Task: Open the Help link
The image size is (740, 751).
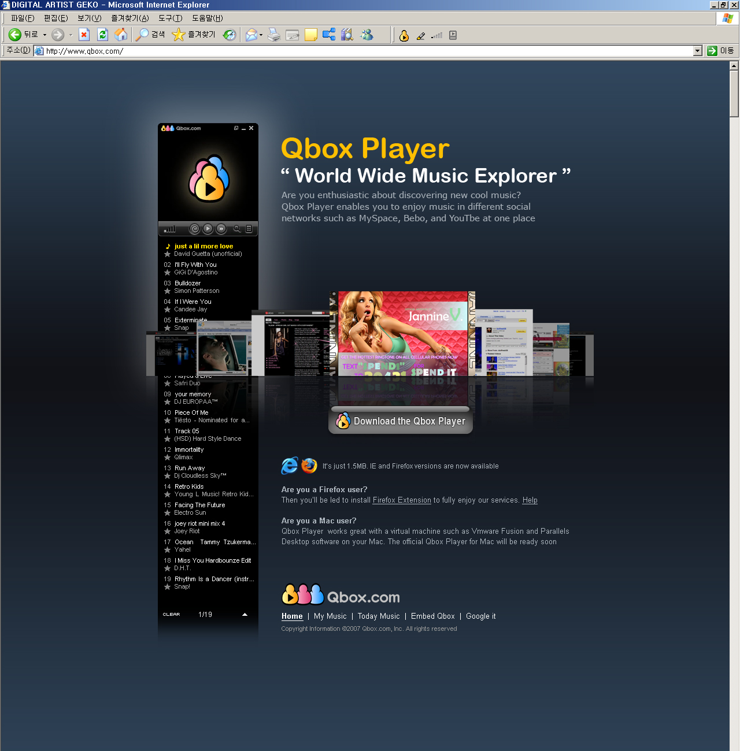Action: tap(530, 500)
